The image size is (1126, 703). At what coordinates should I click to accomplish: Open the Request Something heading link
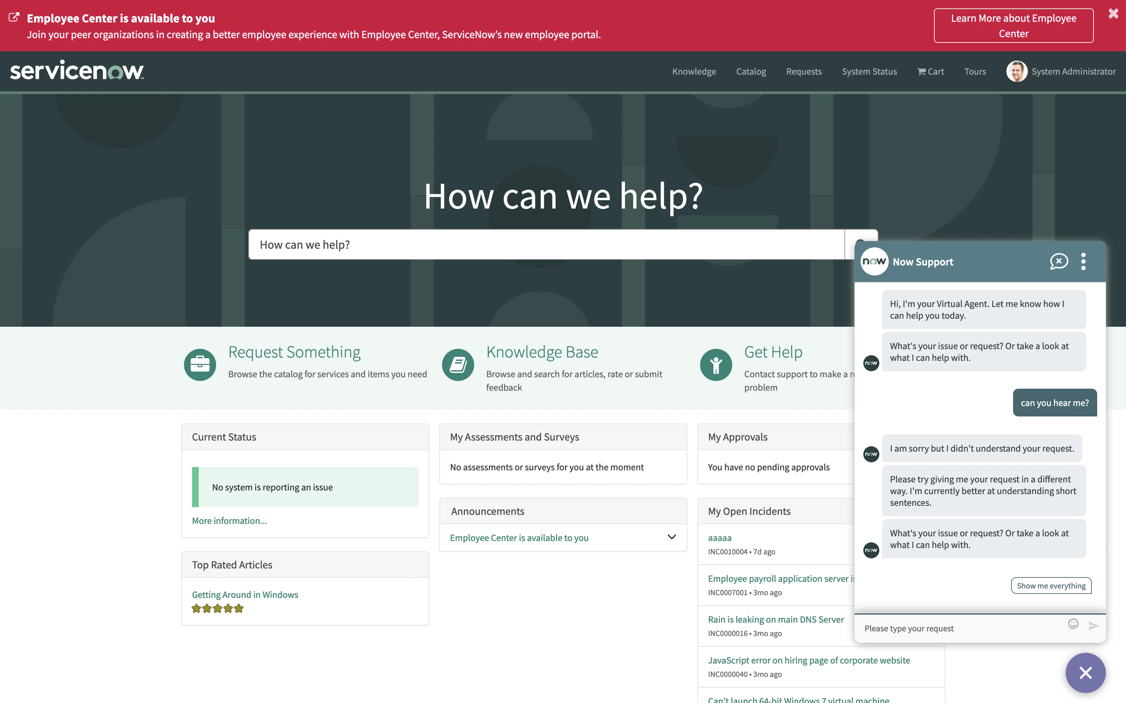294,352
